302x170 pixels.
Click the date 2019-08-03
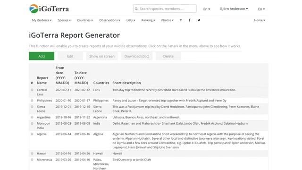pyautogui.click(x=63, y=123)
